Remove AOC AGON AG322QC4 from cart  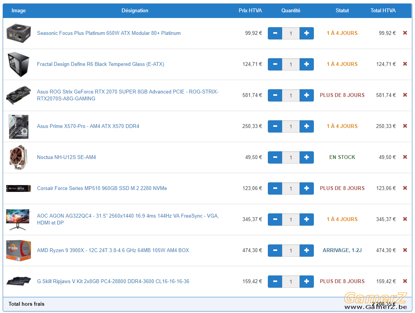point(405,219)
